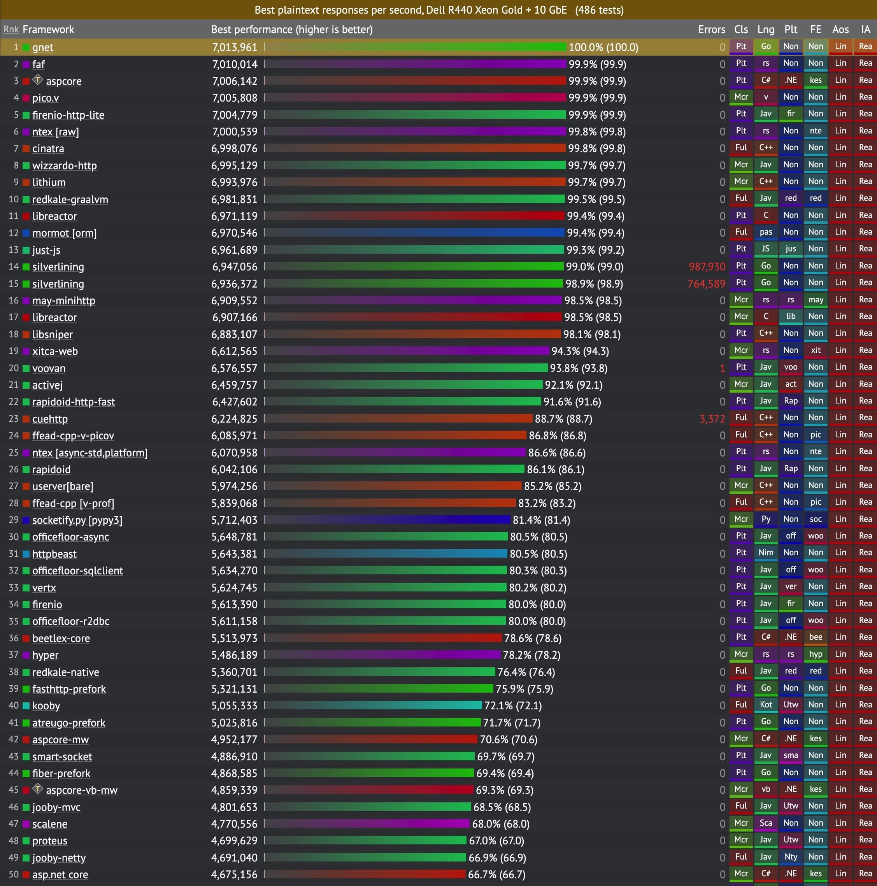Click the Errors column header
The image size is (877, 886).
tap(711, 29)
